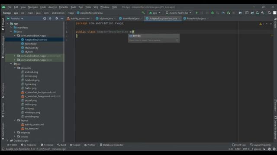Select whatsapp.png in drawable folder
The width and height of the screenshot is (277, 155).
(32, 112)
